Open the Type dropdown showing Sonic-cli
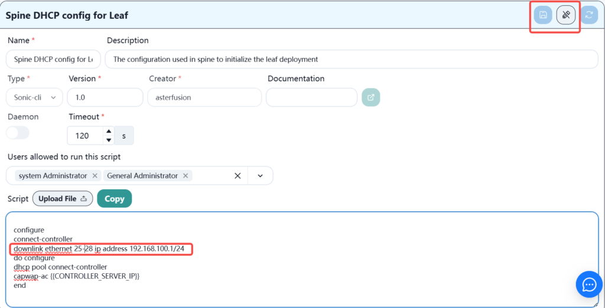 [x=34, y=97]
